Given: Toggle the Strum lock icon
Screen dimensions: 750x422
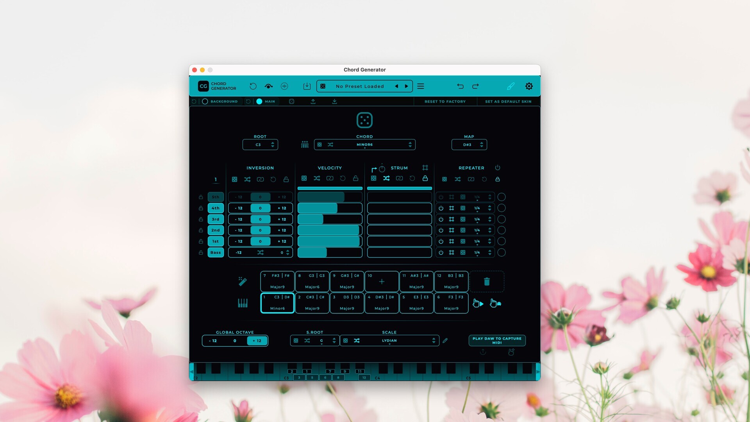Looking at the screenshot, I should point(425,178).
